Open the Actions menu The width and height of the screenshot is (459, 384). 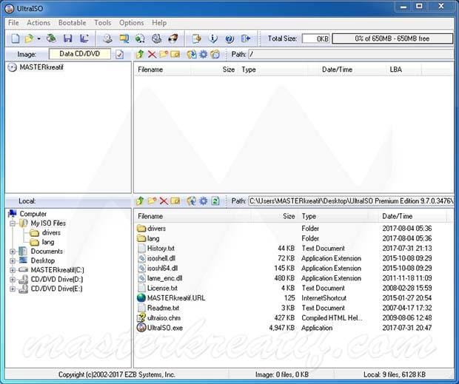click(x=38, y=23)
